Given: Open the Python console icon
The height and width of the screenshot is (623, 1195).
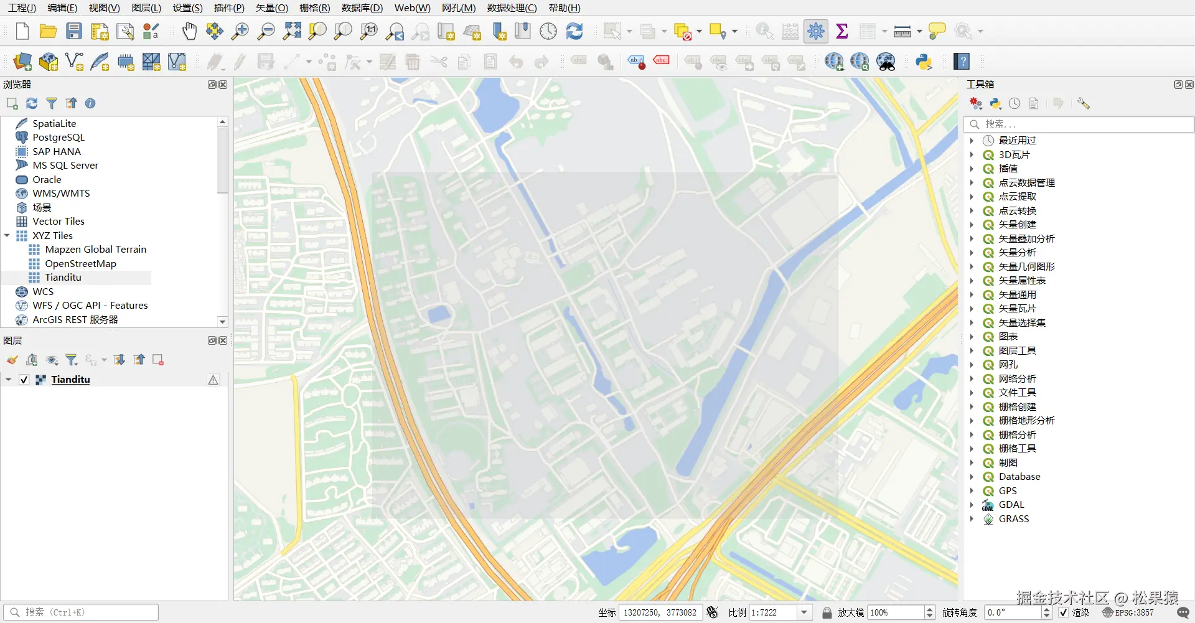Looking at the screenshot, I should [x=924, y=62].
